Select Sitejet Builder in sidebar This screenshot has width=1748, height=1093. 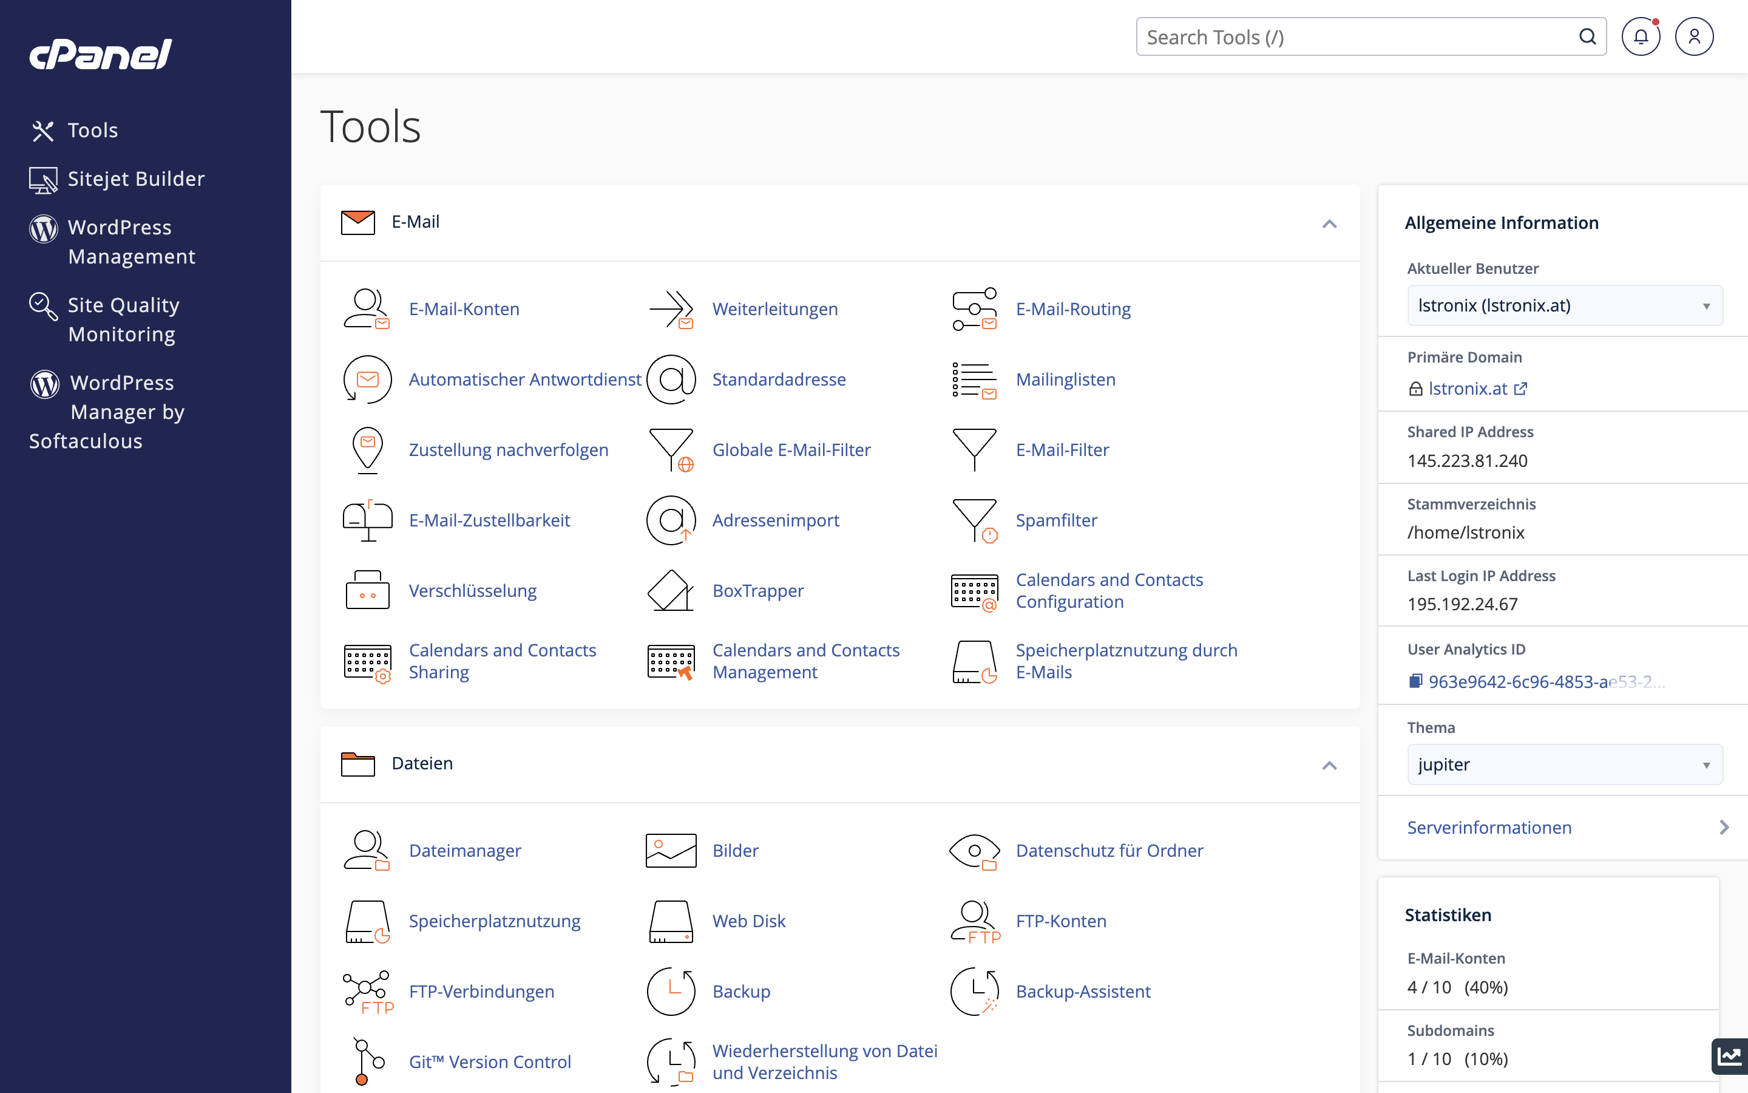pos(136,179)
